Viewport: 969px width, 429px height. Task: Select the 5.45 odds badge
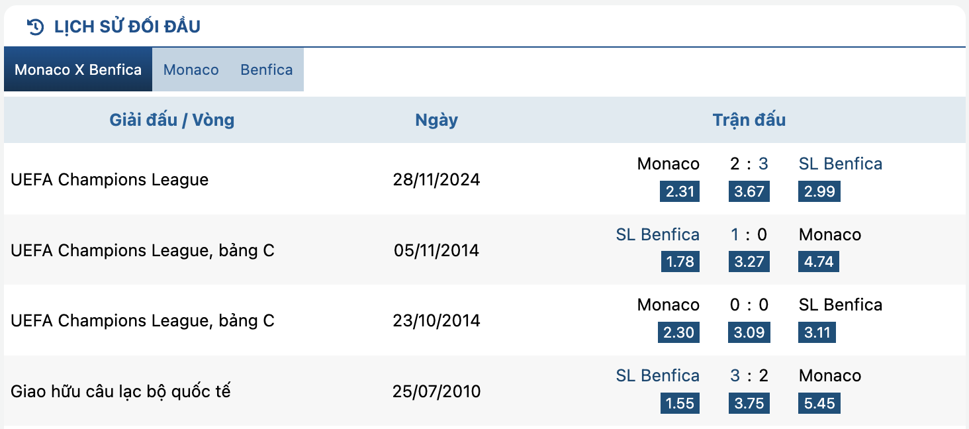[819, 403]
